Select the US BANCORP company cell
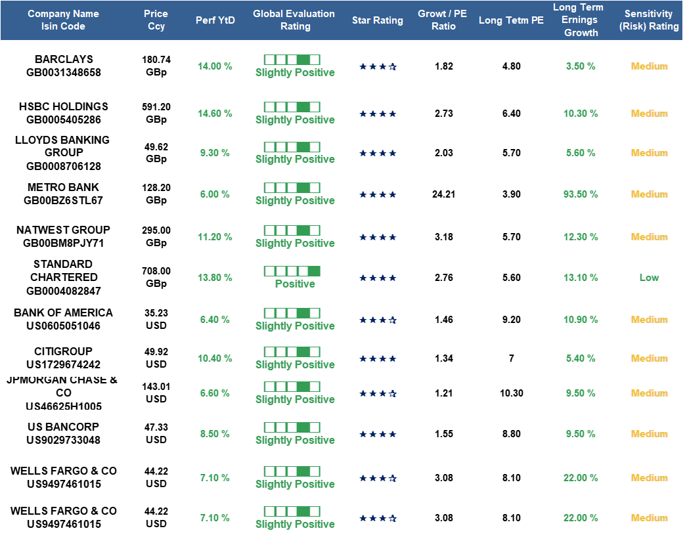Viewport: 683px width, 539px height. [64, 434]
